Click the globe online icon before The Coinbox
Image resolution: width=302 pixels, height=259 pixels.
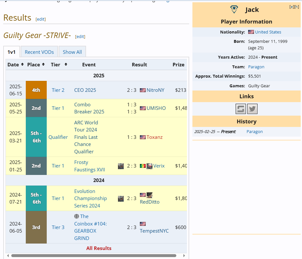[76, 216]
